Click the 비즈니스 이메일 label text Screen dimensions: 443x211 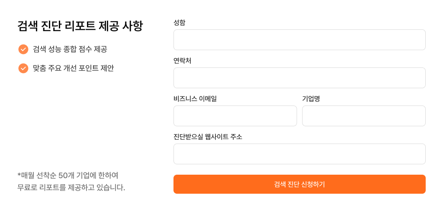[195, 99]
